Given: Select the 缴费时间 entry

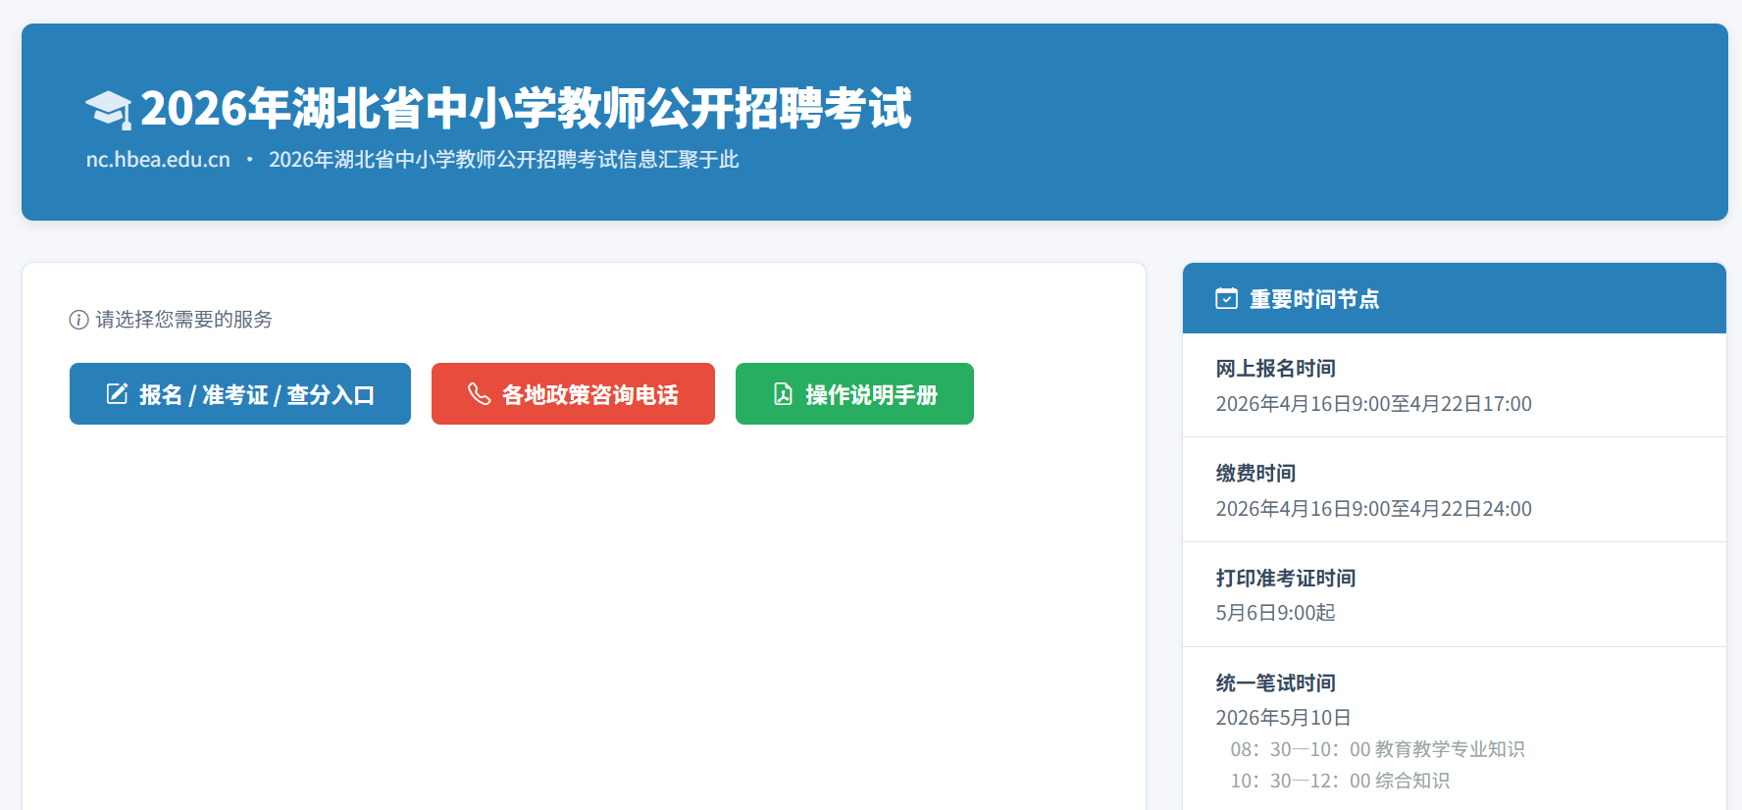Looking at the screenshot, I should pos(1255,474).
